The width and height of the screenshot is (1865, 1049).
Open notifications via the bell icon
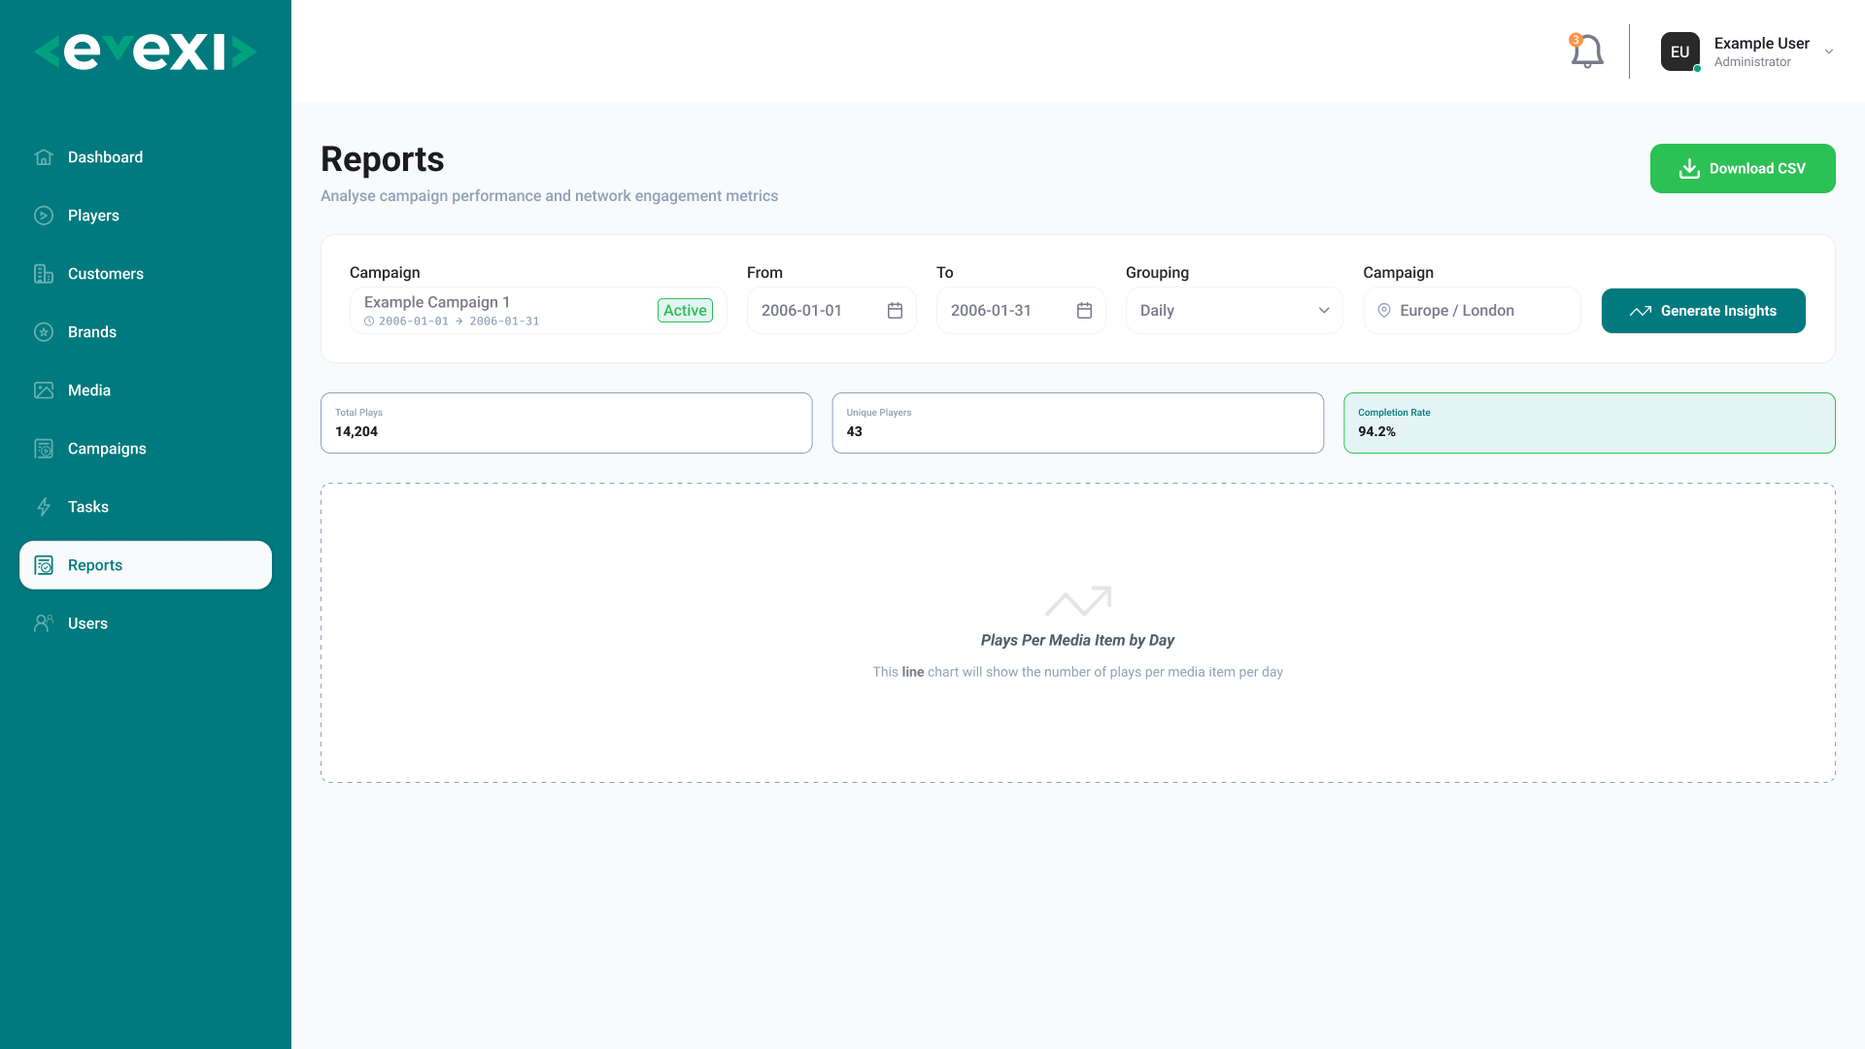click(x=1586, y=51)
